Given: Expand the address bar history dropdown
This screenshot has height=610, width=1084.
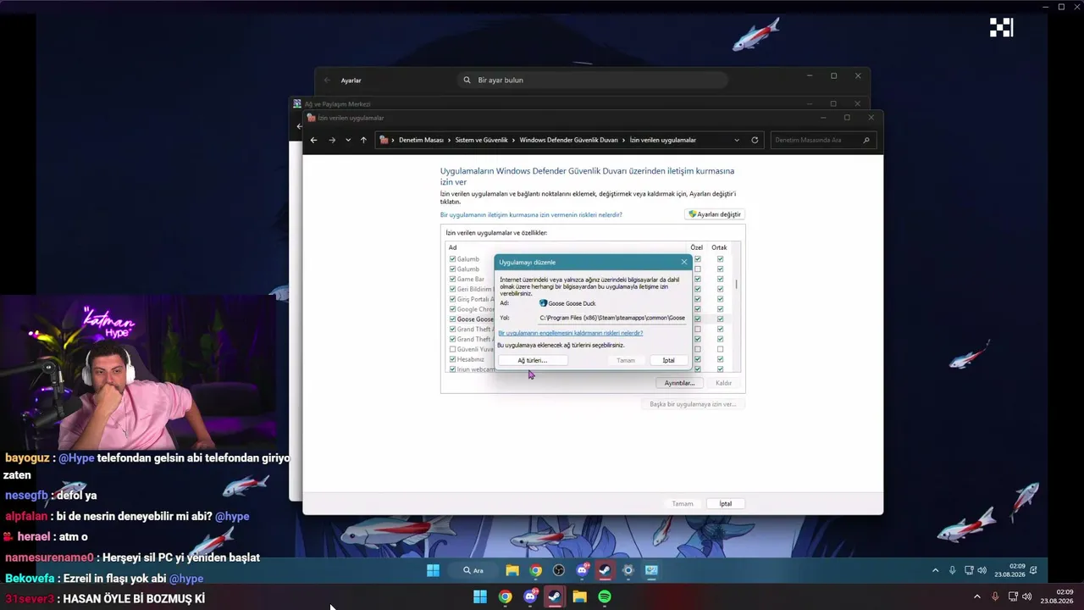Looking at the screenshot, I should [x=737, y=140].
